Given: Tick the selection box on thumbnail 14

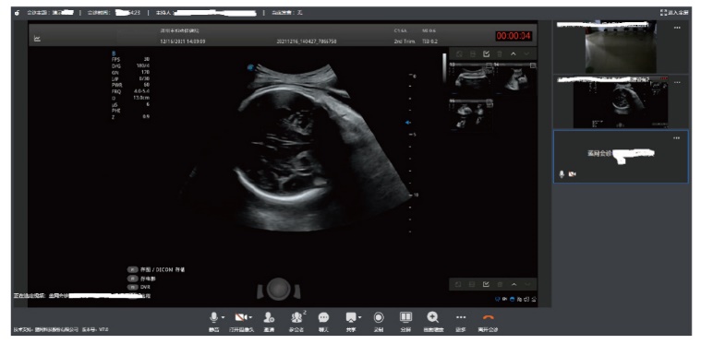Looking at the screenshot, I should click(x=533, y=65).
